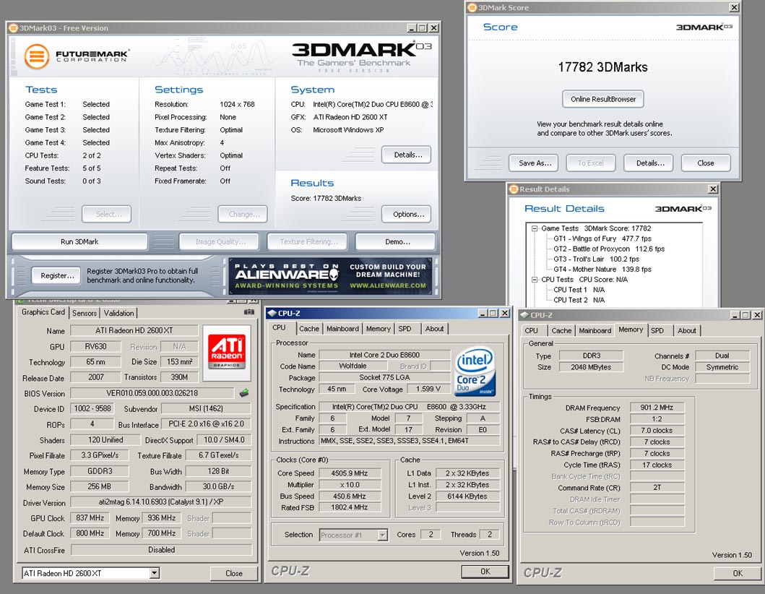The image size is (765, 594).
Task: Click the 3DMark Score window title icon
Action: 472,7
